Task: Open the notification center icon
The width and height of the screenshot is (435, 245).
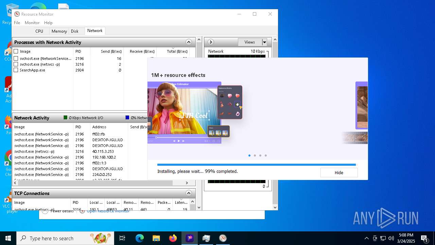Action: click(424, 238)
